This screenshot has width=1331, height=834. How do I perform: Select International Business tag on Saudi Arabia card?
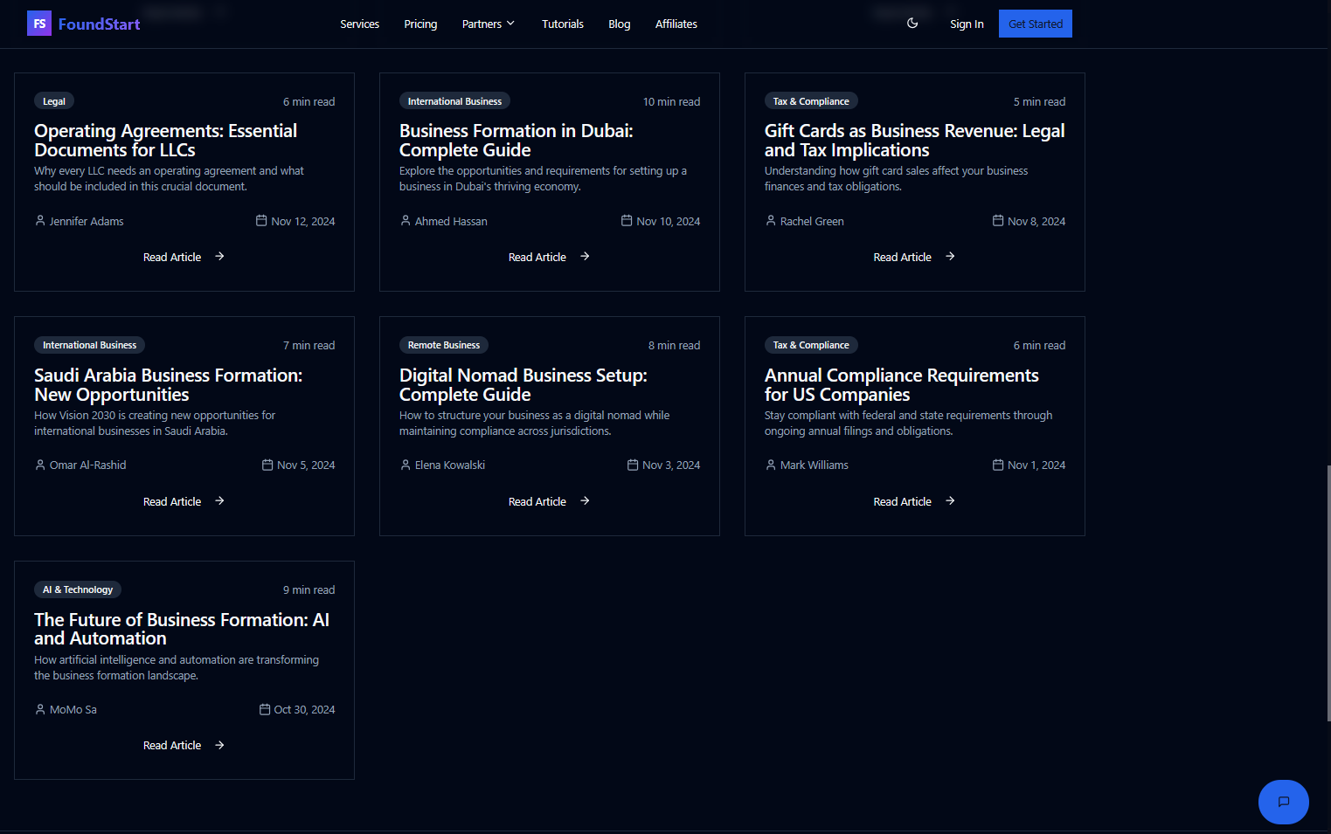[89, 345]
